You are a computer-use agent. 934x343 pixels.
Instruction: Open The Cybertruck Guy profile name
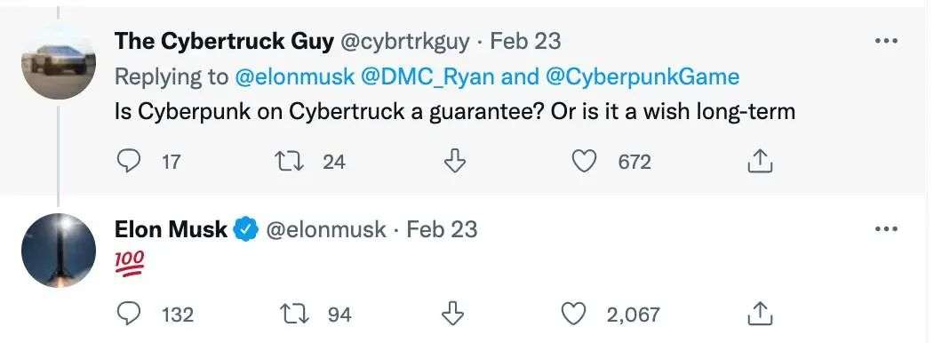point(223,41)
